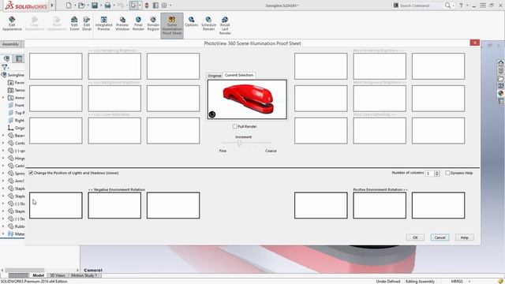The height and width of the screenshot is (284, 505).
Task: Select the Swingline root tree item
Action: [13, 75]
